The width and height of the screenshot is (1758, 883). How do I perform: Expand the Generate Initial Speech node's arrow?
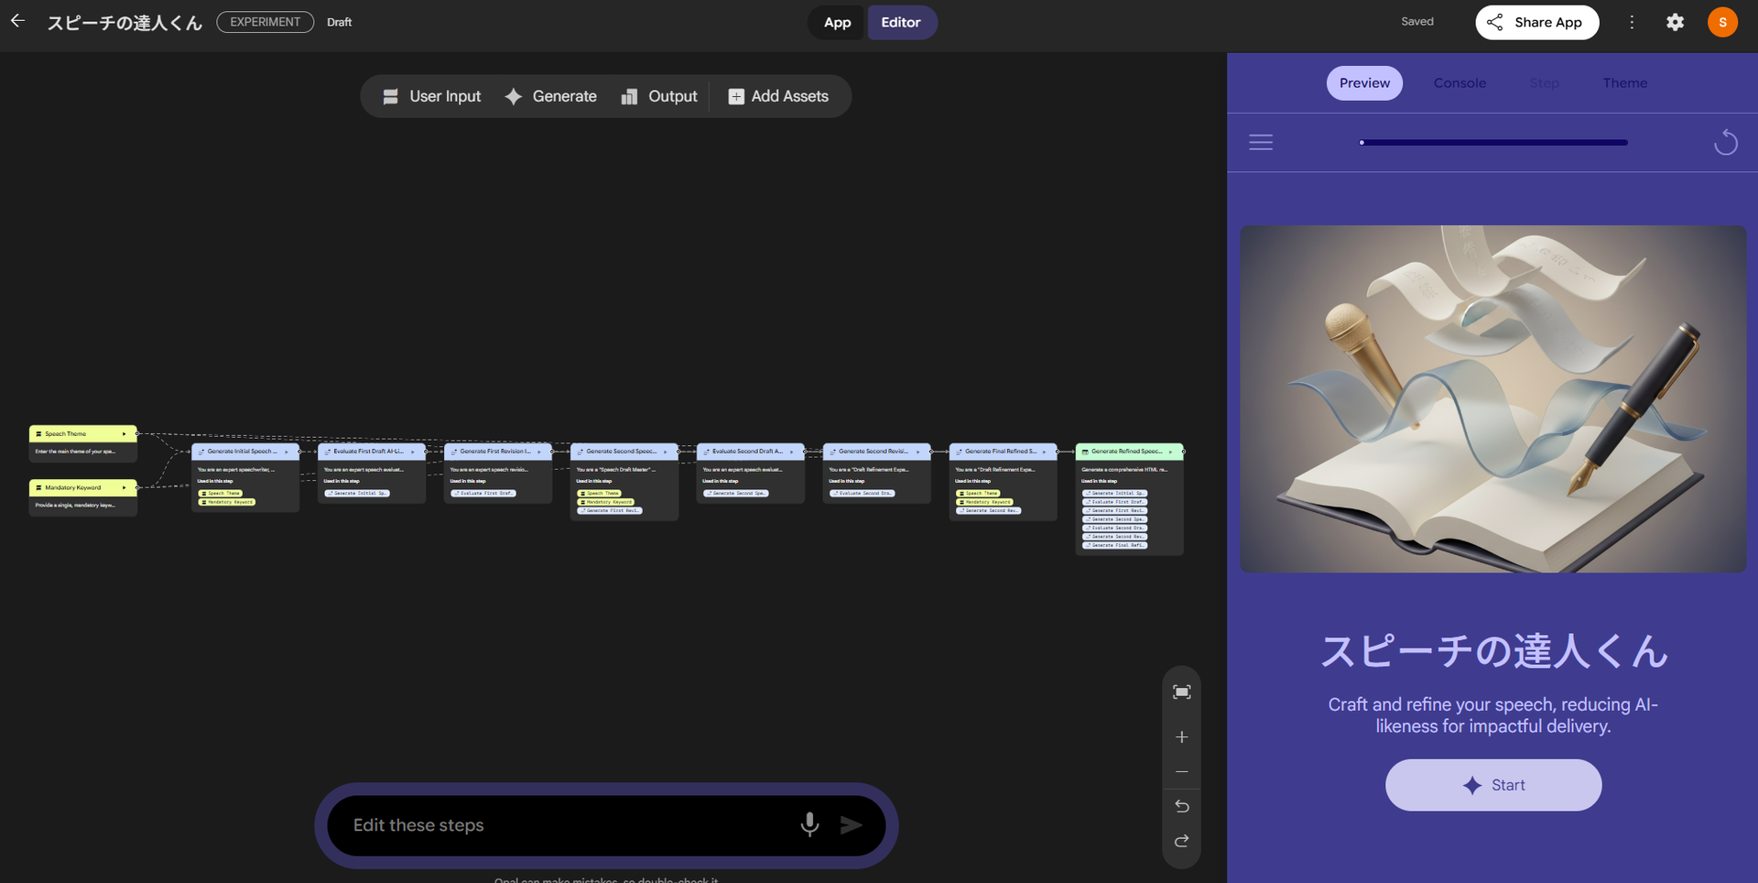tap(287, 452)
